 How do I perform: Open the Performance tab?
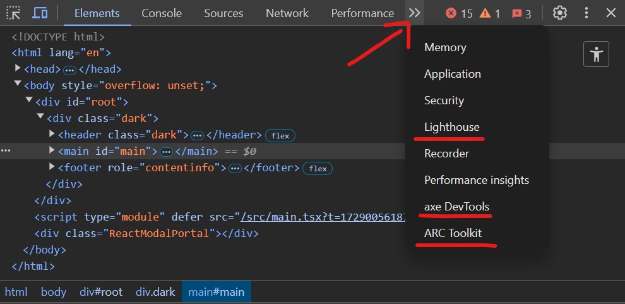pyautogui.click(x=362, y=13)
